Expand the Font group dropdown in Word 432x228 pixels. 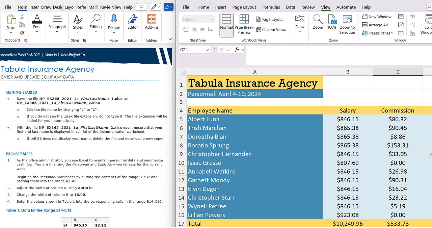(x=37, y=31)
